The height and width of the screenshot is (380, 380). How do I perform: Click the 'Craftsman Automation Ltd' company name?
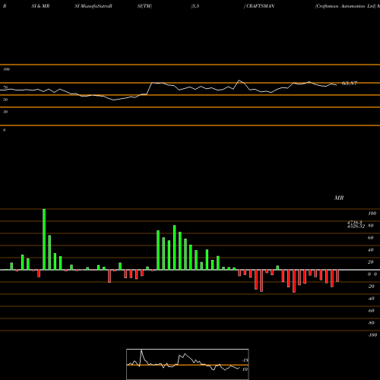point(346,6)
